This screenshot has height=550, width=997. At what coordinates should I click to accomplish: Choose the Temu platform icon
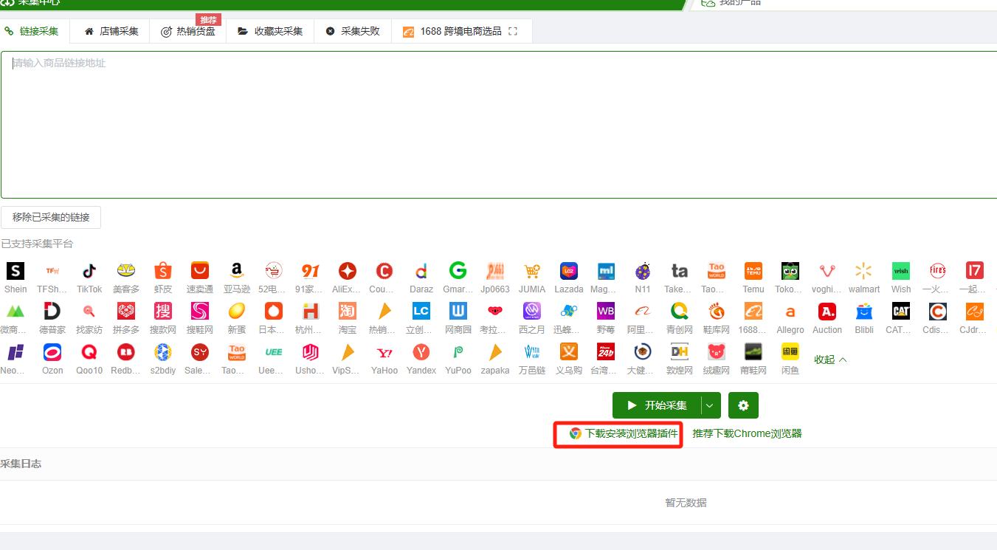(x=753, y=271)
